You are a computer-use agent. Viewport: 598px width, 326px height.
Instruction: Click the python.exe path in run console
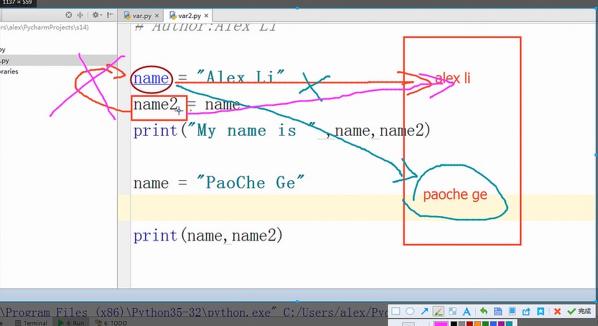pyautogui.click(x=137, y=312)
